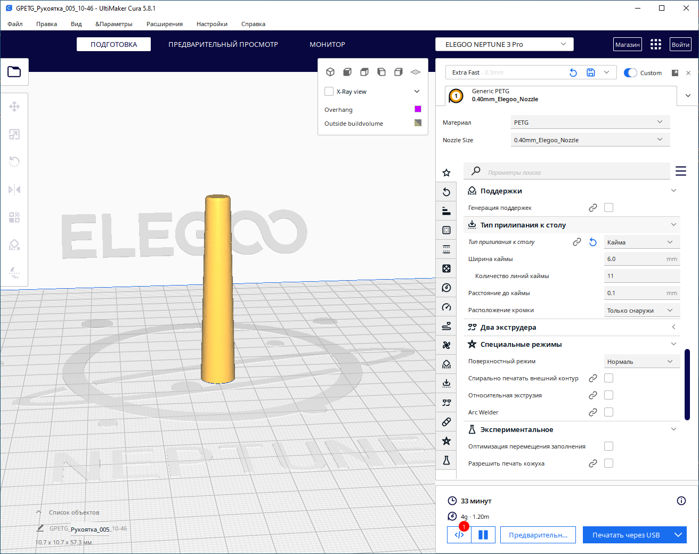Select the Move tool

click(x=14, y=107)
